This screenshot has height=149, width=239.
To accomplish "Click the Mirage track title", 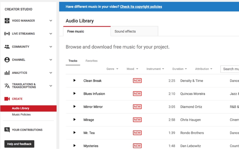I will point(88,120).
